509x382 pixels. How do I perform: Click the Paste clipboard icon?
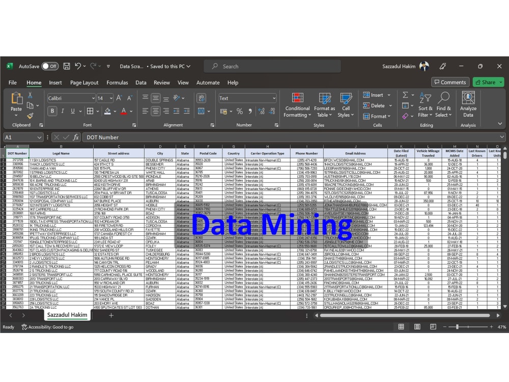click(x=16, y=98)
